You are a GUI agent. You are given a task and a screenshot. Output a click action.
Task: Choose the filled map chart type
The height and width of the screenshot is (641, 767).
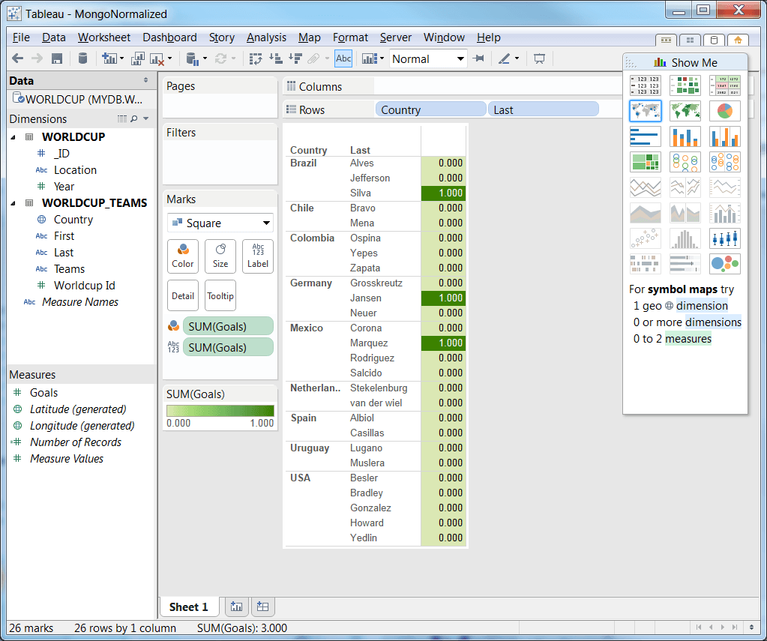coord(685,111)
